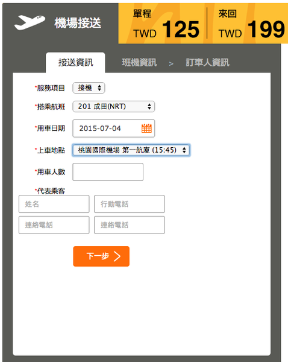Go to the 訂車人資訊 tab
Image resolution: width=288 pixels, height=362 pixels.
click(207, 63)
